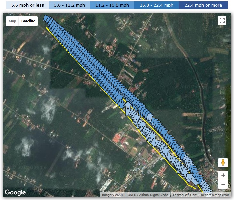Open Google logo link on map

point(15,192)
